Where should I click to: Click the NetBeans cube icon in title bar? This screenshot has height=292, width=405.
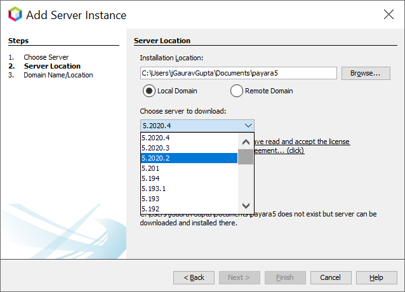15,14
